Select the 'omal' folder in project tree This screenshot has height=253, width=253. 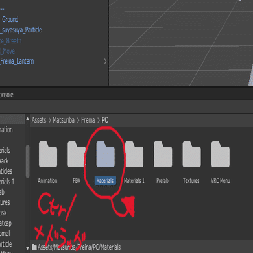pos(5,234)
